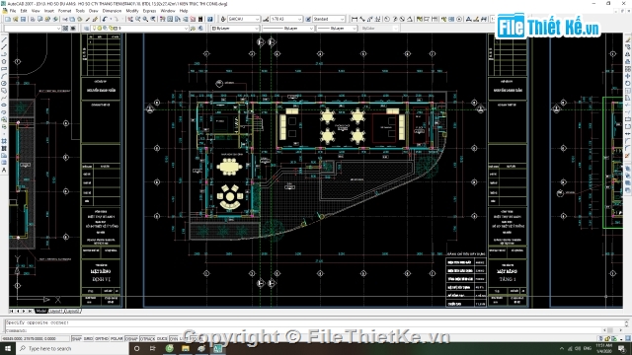
Task: Open the Dimension menu
Action: (112, 11)
